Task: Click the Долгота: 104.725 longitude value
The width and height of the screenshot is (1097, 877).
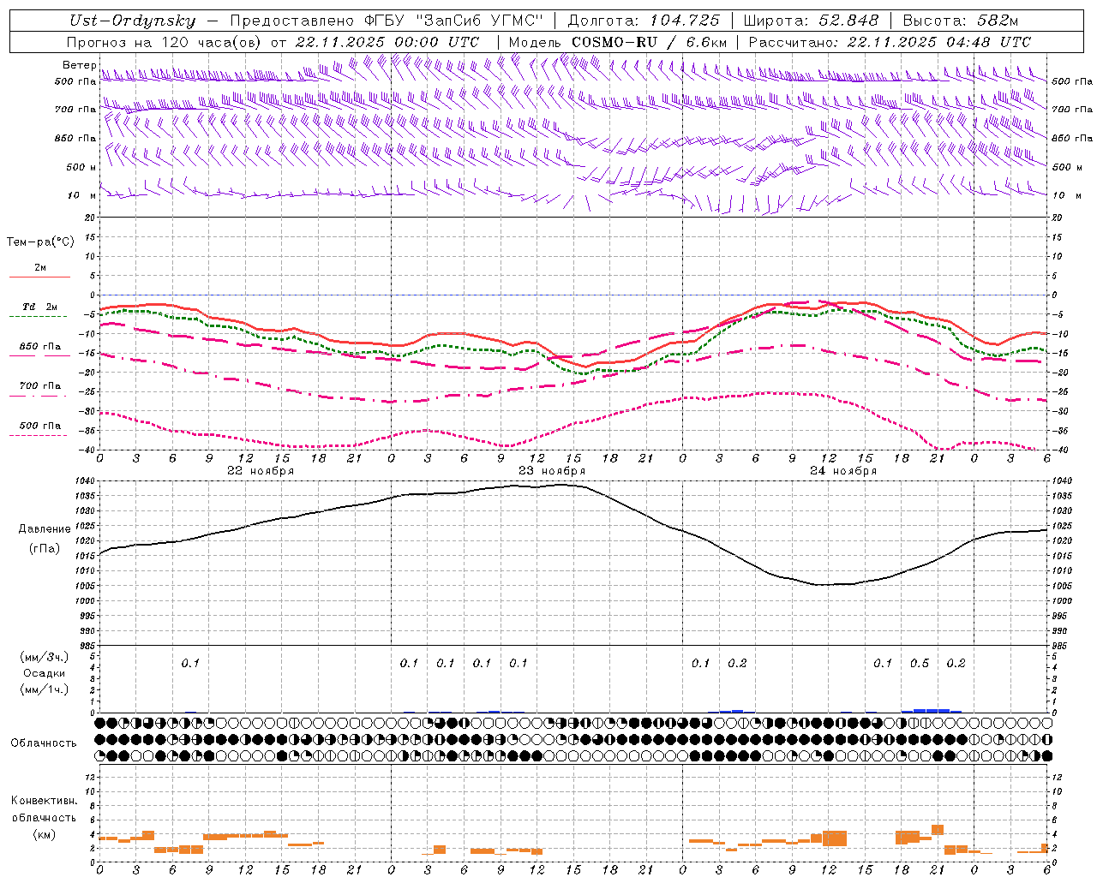Action: tap(644, 21)
